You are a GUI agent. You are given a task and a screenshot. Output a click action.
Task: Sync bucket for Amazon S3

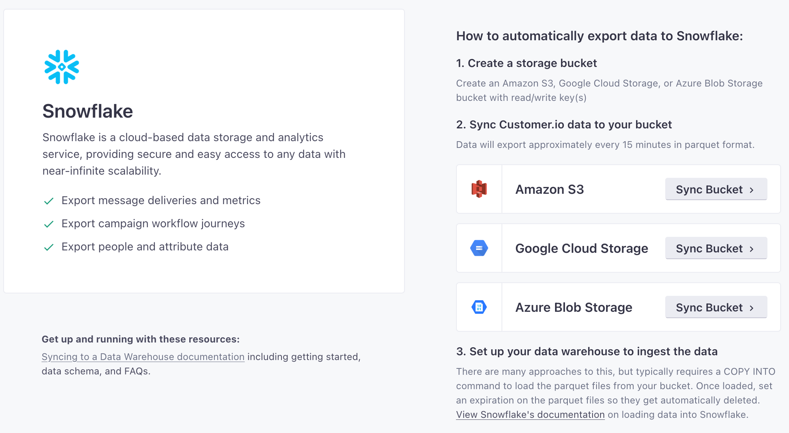click(716, 189)
